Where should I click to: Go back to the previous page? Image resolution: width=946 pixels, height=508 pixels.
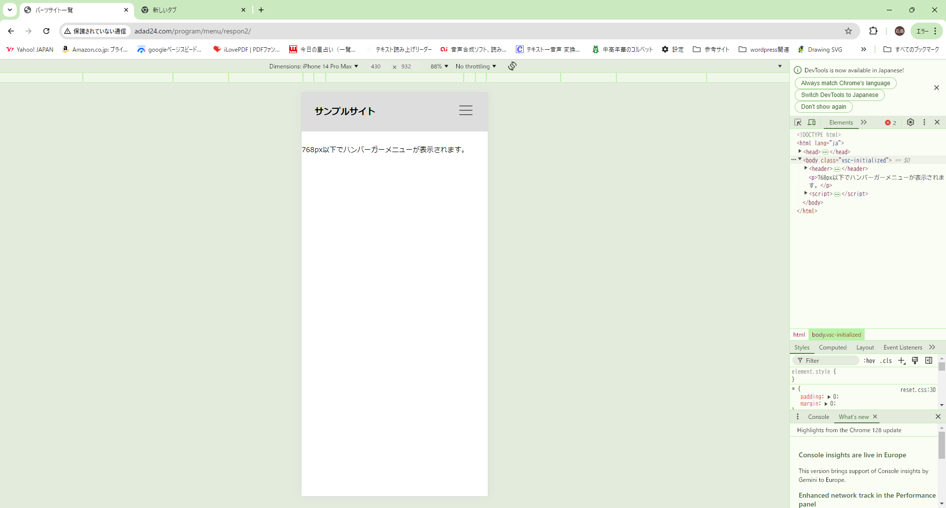(x=11, y=31)
